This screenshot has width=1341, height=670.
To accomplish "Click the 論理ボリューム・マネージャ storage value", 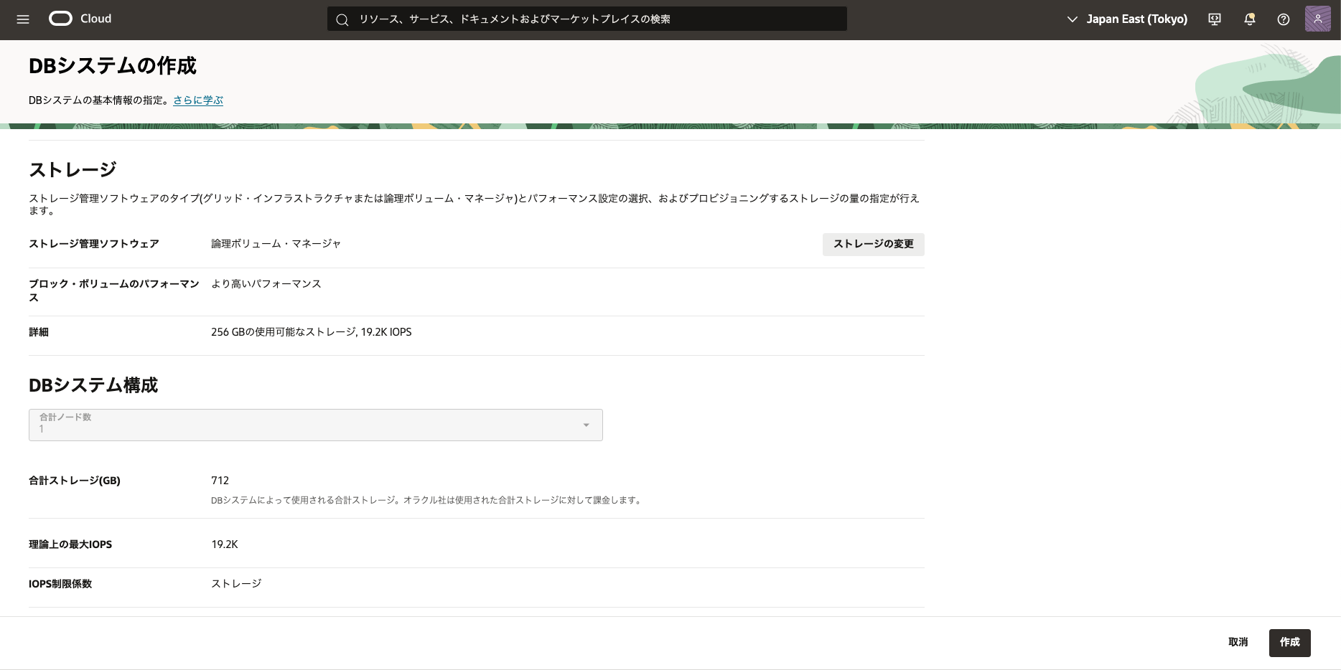I will [276, 244].
